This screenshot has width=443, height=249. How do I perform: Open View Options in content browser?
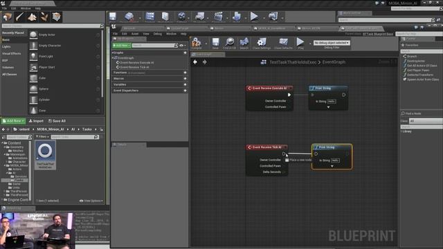(x=91, y=201)
